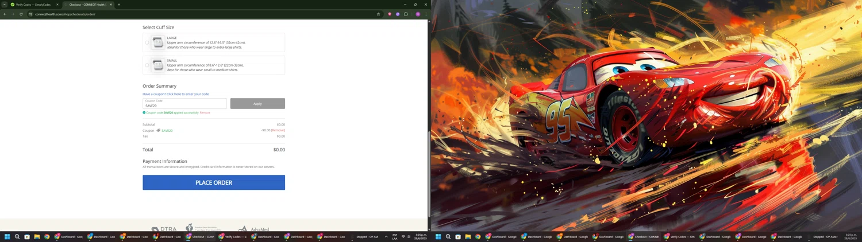
Task: Click the green SAVE20 coupon tag label
Action: coord(167,131)
